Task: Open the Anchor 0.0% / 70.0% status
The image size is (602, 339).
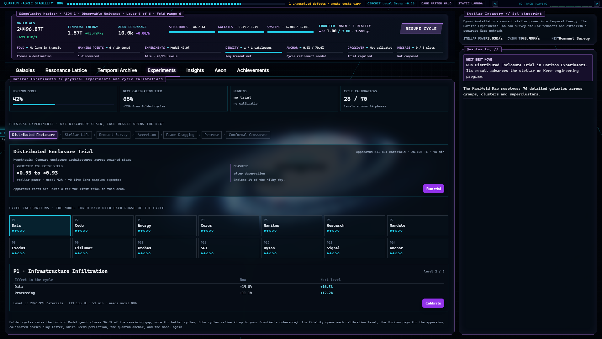Action: [315, 52]
